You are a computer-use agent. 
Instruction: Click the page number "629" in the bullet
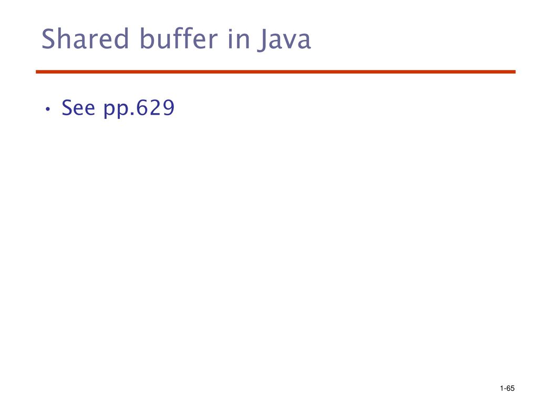pos(156,108)
